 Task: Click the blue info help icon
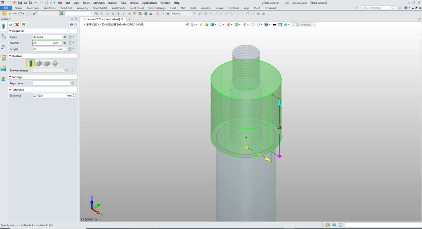pos(71,25)
